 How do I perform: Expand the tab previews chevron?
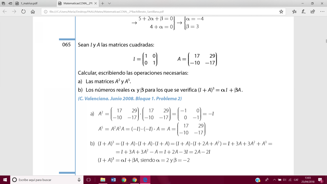click(109, 4)
